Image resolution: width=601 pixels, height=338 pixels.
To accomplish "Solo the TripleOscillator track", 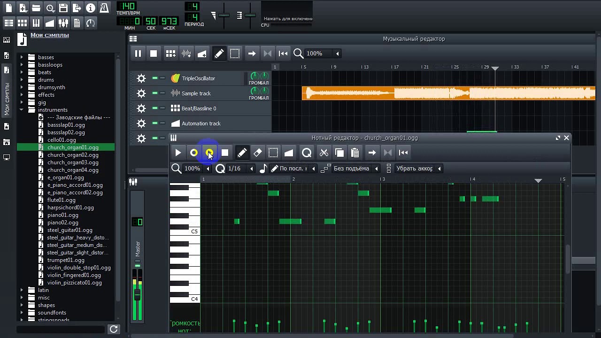I will [162, 78].
